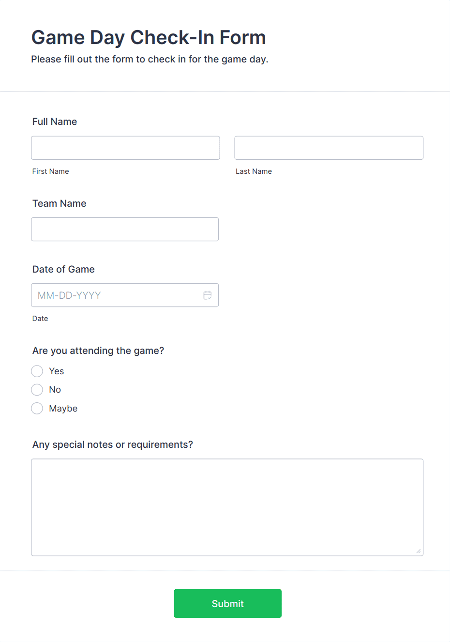Focus the Last Name input box

click(x=329, y=148)
